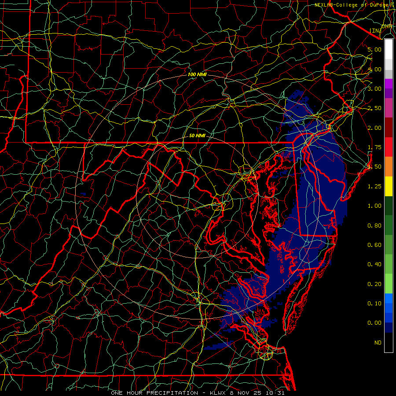Click the 0.10 legend value
396x396 pixels.
click(x=374, y=304)
